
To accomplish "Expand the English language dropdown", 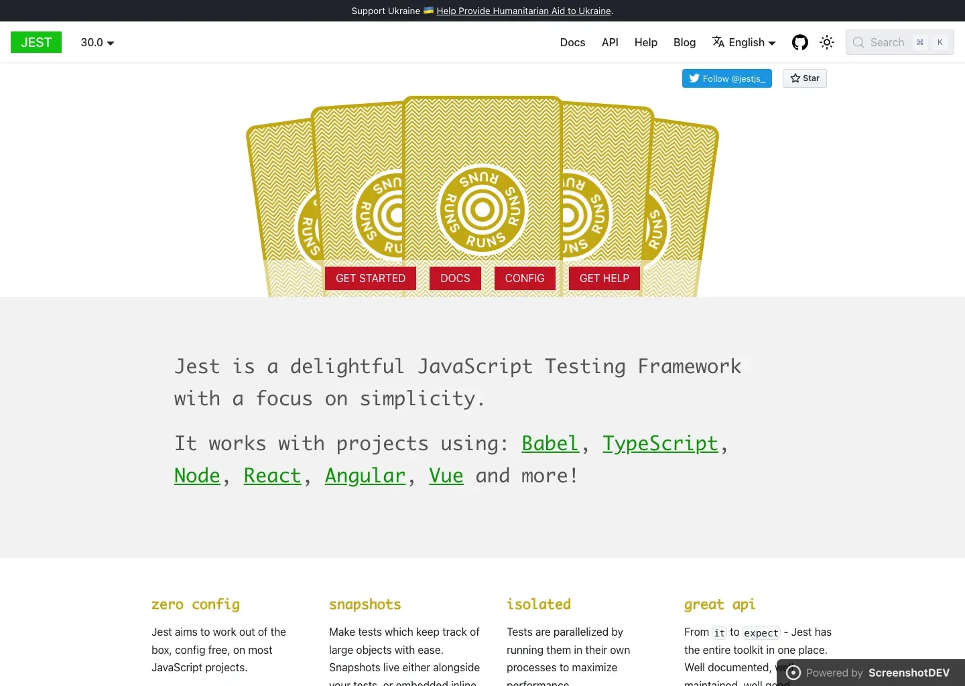I will click(744, 42).
